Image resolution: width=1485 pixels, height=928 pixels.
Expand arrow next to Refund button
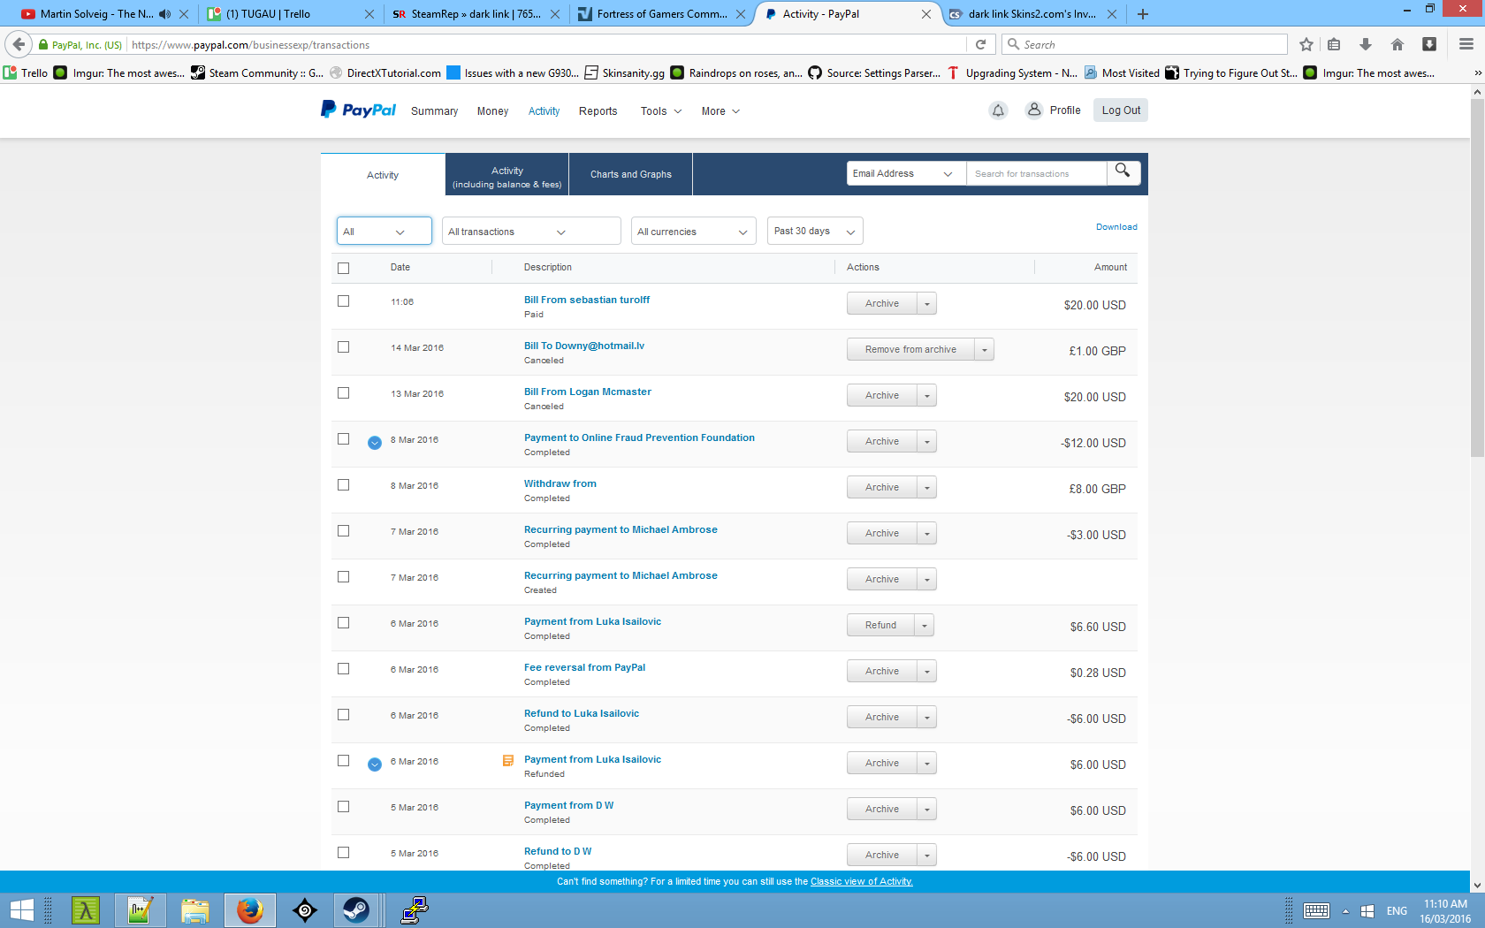925,626
